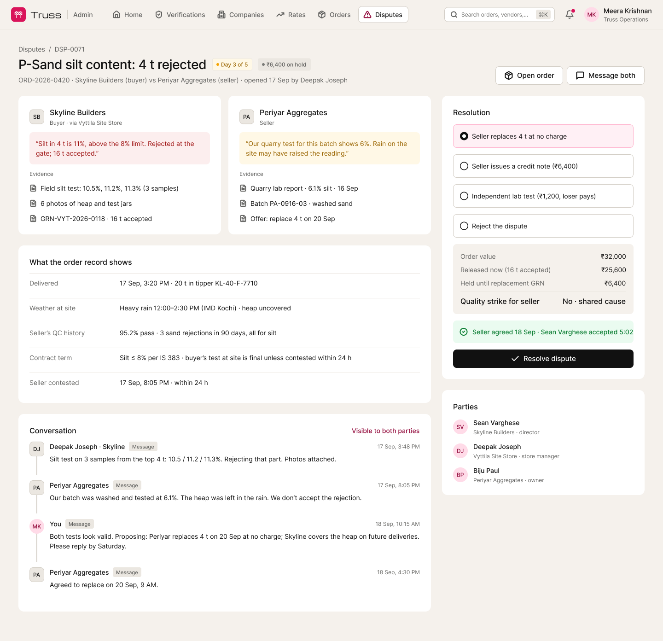Switch to the Rates page
Image resolution: width=663 pixels, height=641 pixels.
tap(291, 15)
